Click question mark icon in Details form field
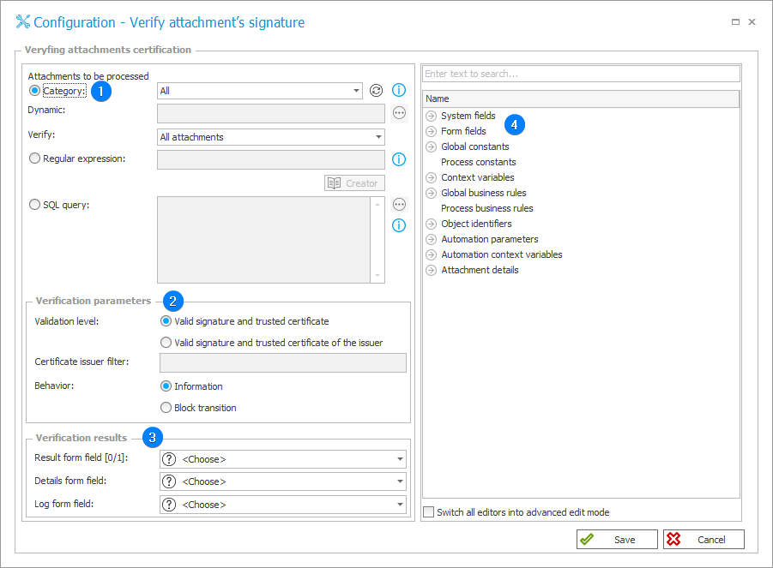This screenshot has width=773, height=568. click(x=169, y=481)
